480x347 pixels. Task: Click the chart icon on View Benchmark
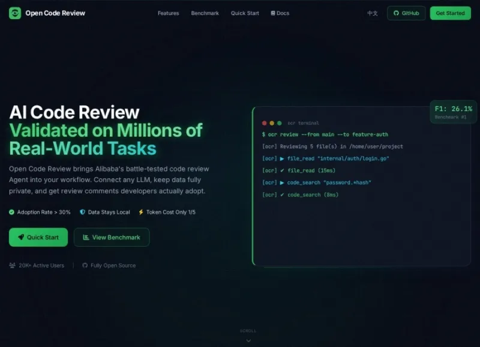point(86,237)
